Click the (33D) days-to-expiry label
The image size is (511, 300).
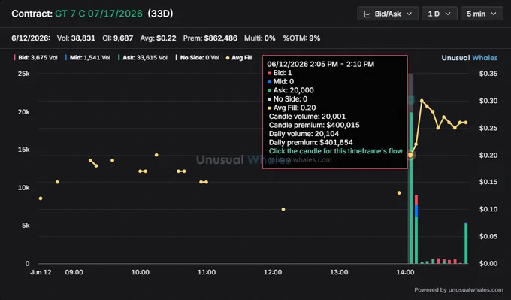[x=160, y=14]
